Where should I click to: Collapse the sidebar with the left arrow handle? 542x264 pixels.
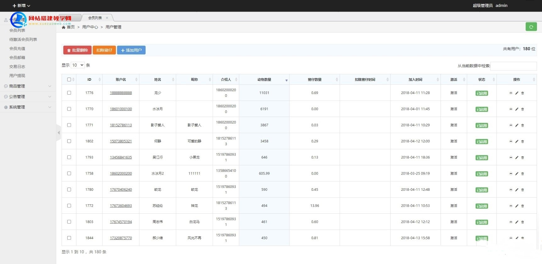(58, 133)
